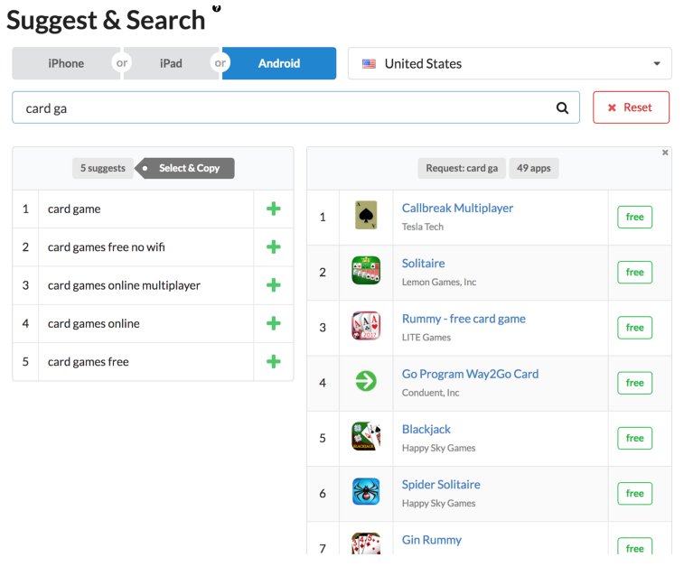Select the 'card game' suggestion text
Screen dimensions: 684x576
[x=74, y=209]
